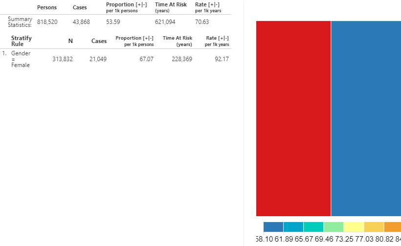Pick the teal legend swatch

point(313,227)
